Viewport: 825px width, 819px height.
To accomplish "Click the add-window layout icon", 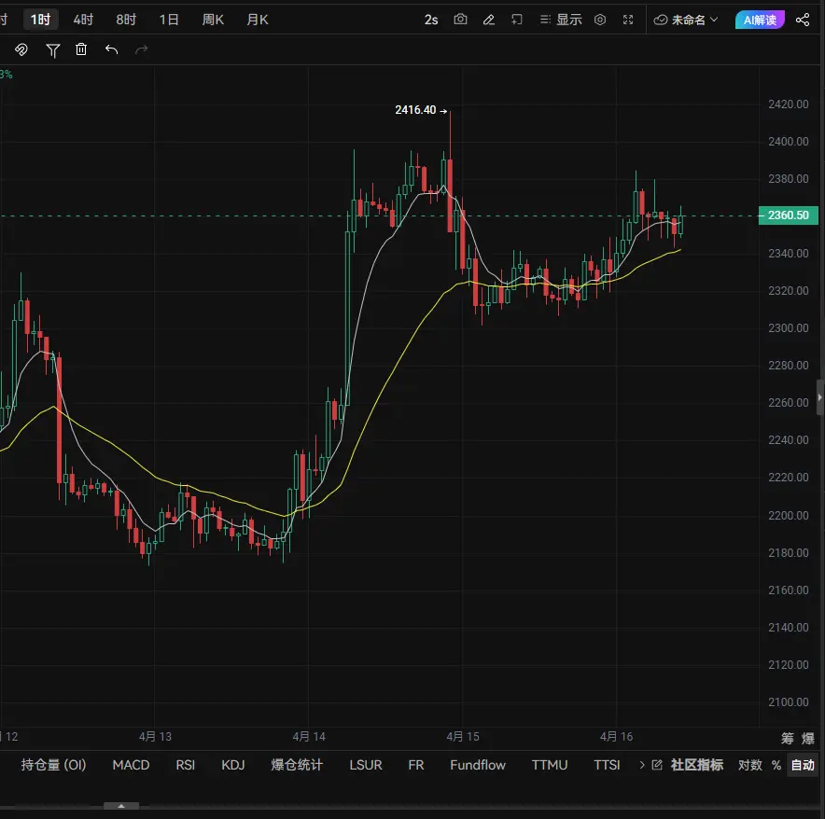I will point(517,20).
